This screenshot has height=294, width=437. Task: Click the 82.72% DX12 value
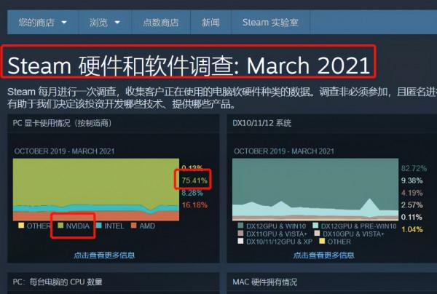(414, 168)
